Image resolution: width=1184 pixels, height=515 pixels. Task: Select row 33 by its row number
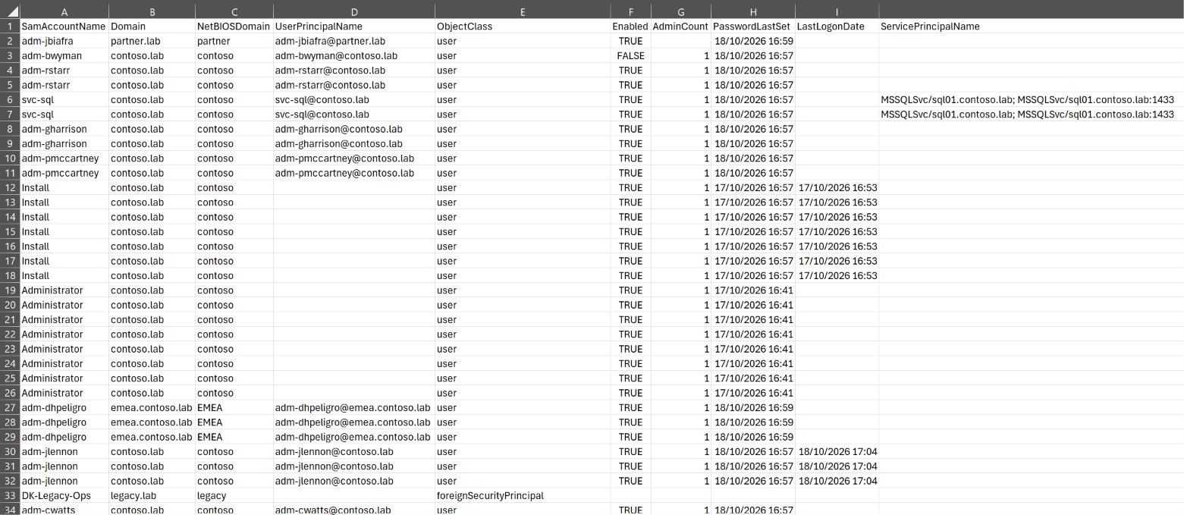[x=10, y=496]
